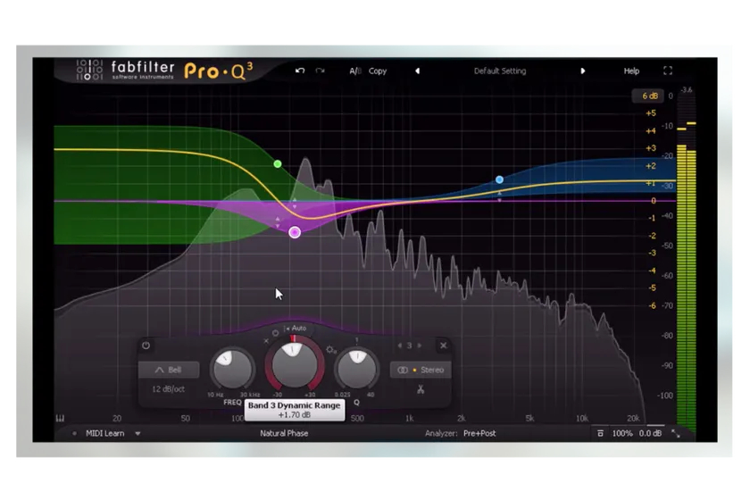This screenshot has width=750, height=500.
Task: Click the 100% gain scale value
Action: click(622, 433)
